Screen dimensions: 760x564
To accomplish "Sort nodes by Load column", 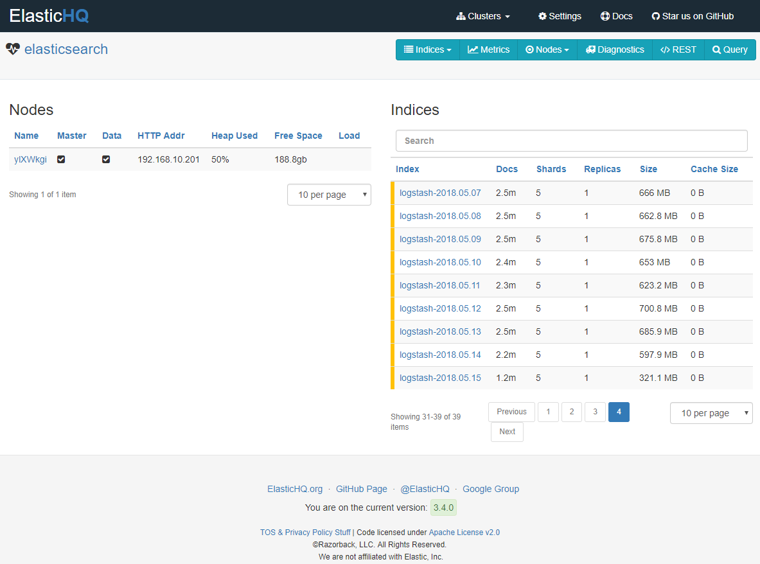I will click(349, 136).
